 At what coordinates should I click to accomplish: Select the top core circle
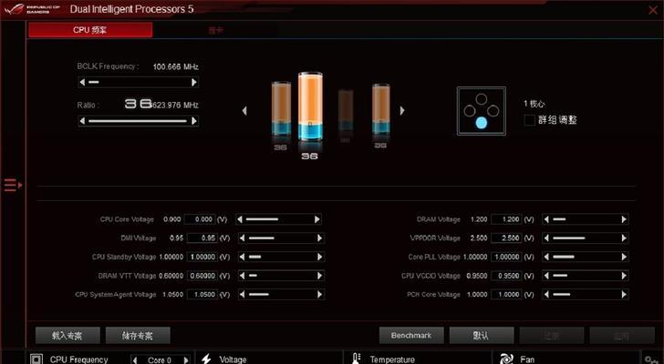pyautogui.click(x=481, y=99)
